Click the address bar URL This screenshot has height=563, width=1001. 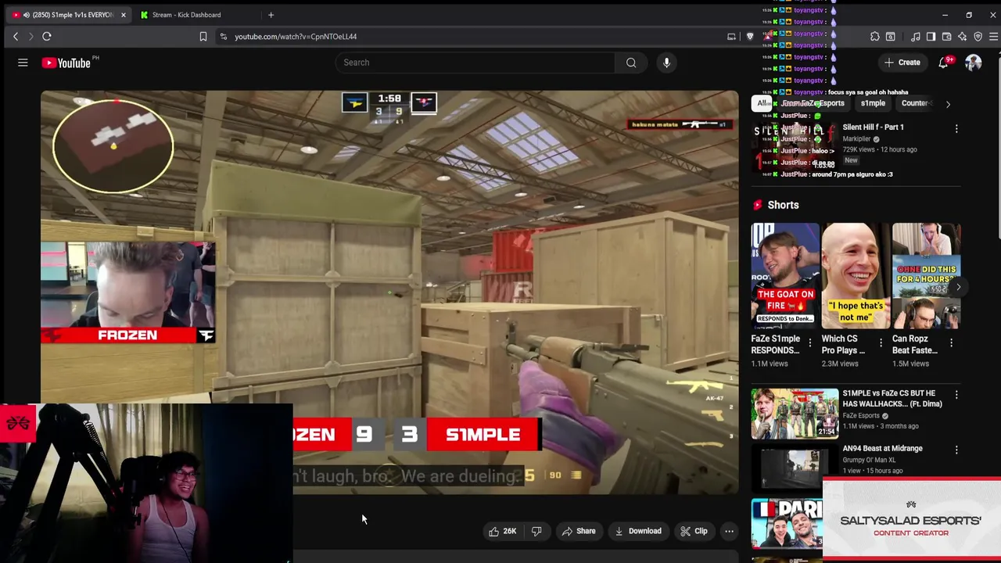pyautogui.click(x=296, y=36)
